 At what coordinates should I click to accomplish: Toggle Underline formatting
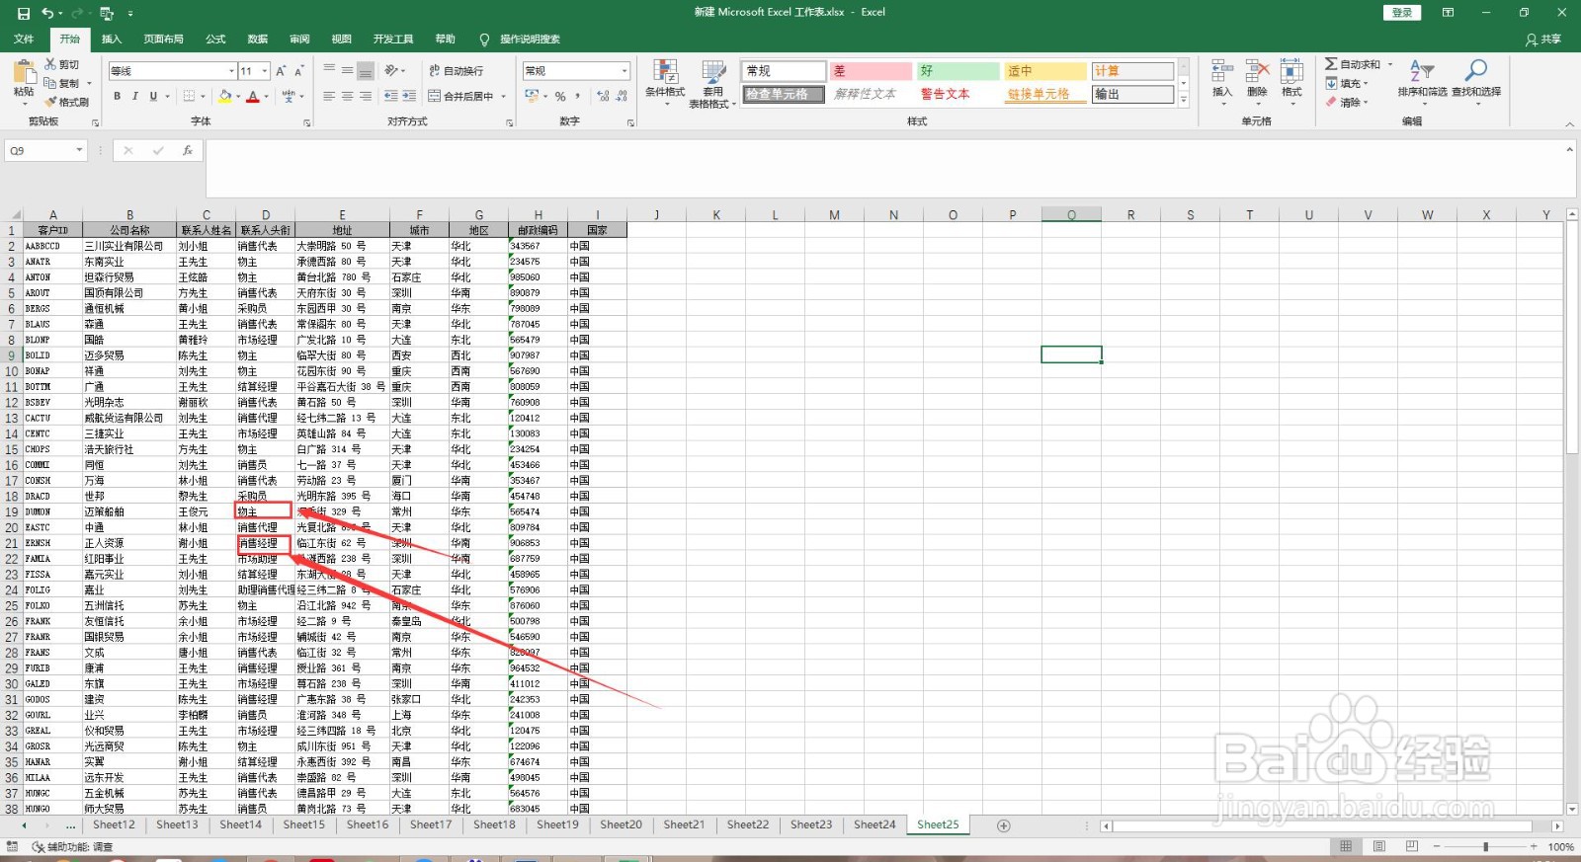pyautogui.click(x=153, y=96)
